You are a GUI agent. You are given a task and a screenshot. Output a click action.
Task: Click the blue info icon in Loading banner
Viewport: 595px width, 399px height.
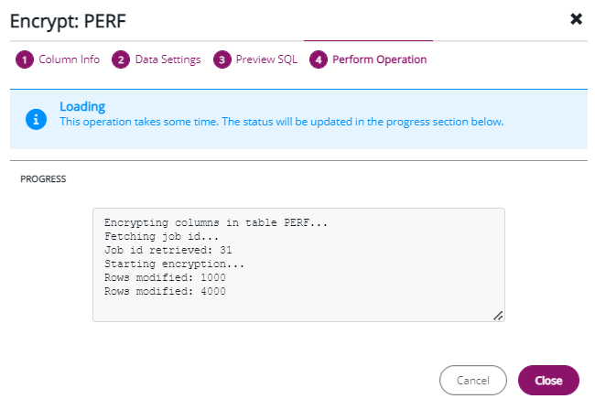[x=36, y=119]
